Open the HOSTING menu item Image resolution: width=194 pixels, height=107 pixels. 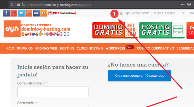coord(67,48)
